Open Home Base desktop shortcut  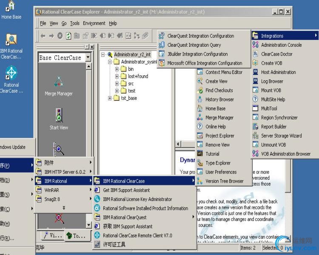11,10
